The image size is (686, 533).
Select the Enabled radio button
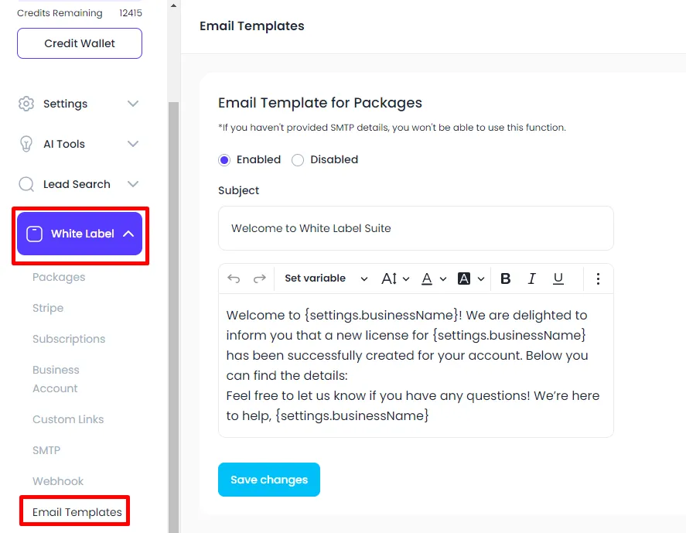tap(224, 160)
